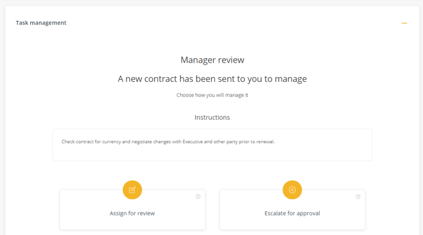This screenshot has height=235, width=423.
Task: Click inside the instructions text box
Action: tap(212, 145)
